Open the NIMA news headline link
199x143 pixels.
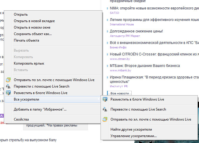[x=154, y=8]
